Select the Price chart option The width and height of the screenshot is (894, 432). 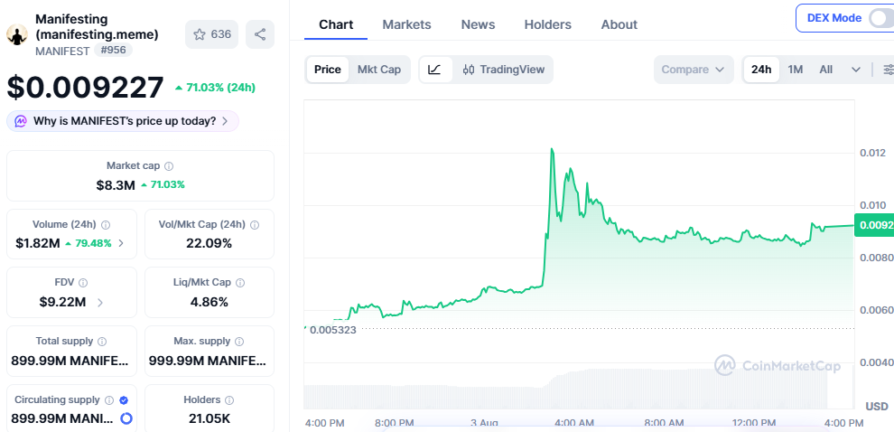point(328,70)
